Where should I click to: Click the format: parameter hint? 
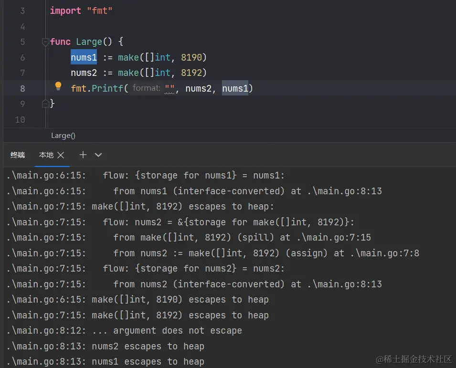(147, 88)
